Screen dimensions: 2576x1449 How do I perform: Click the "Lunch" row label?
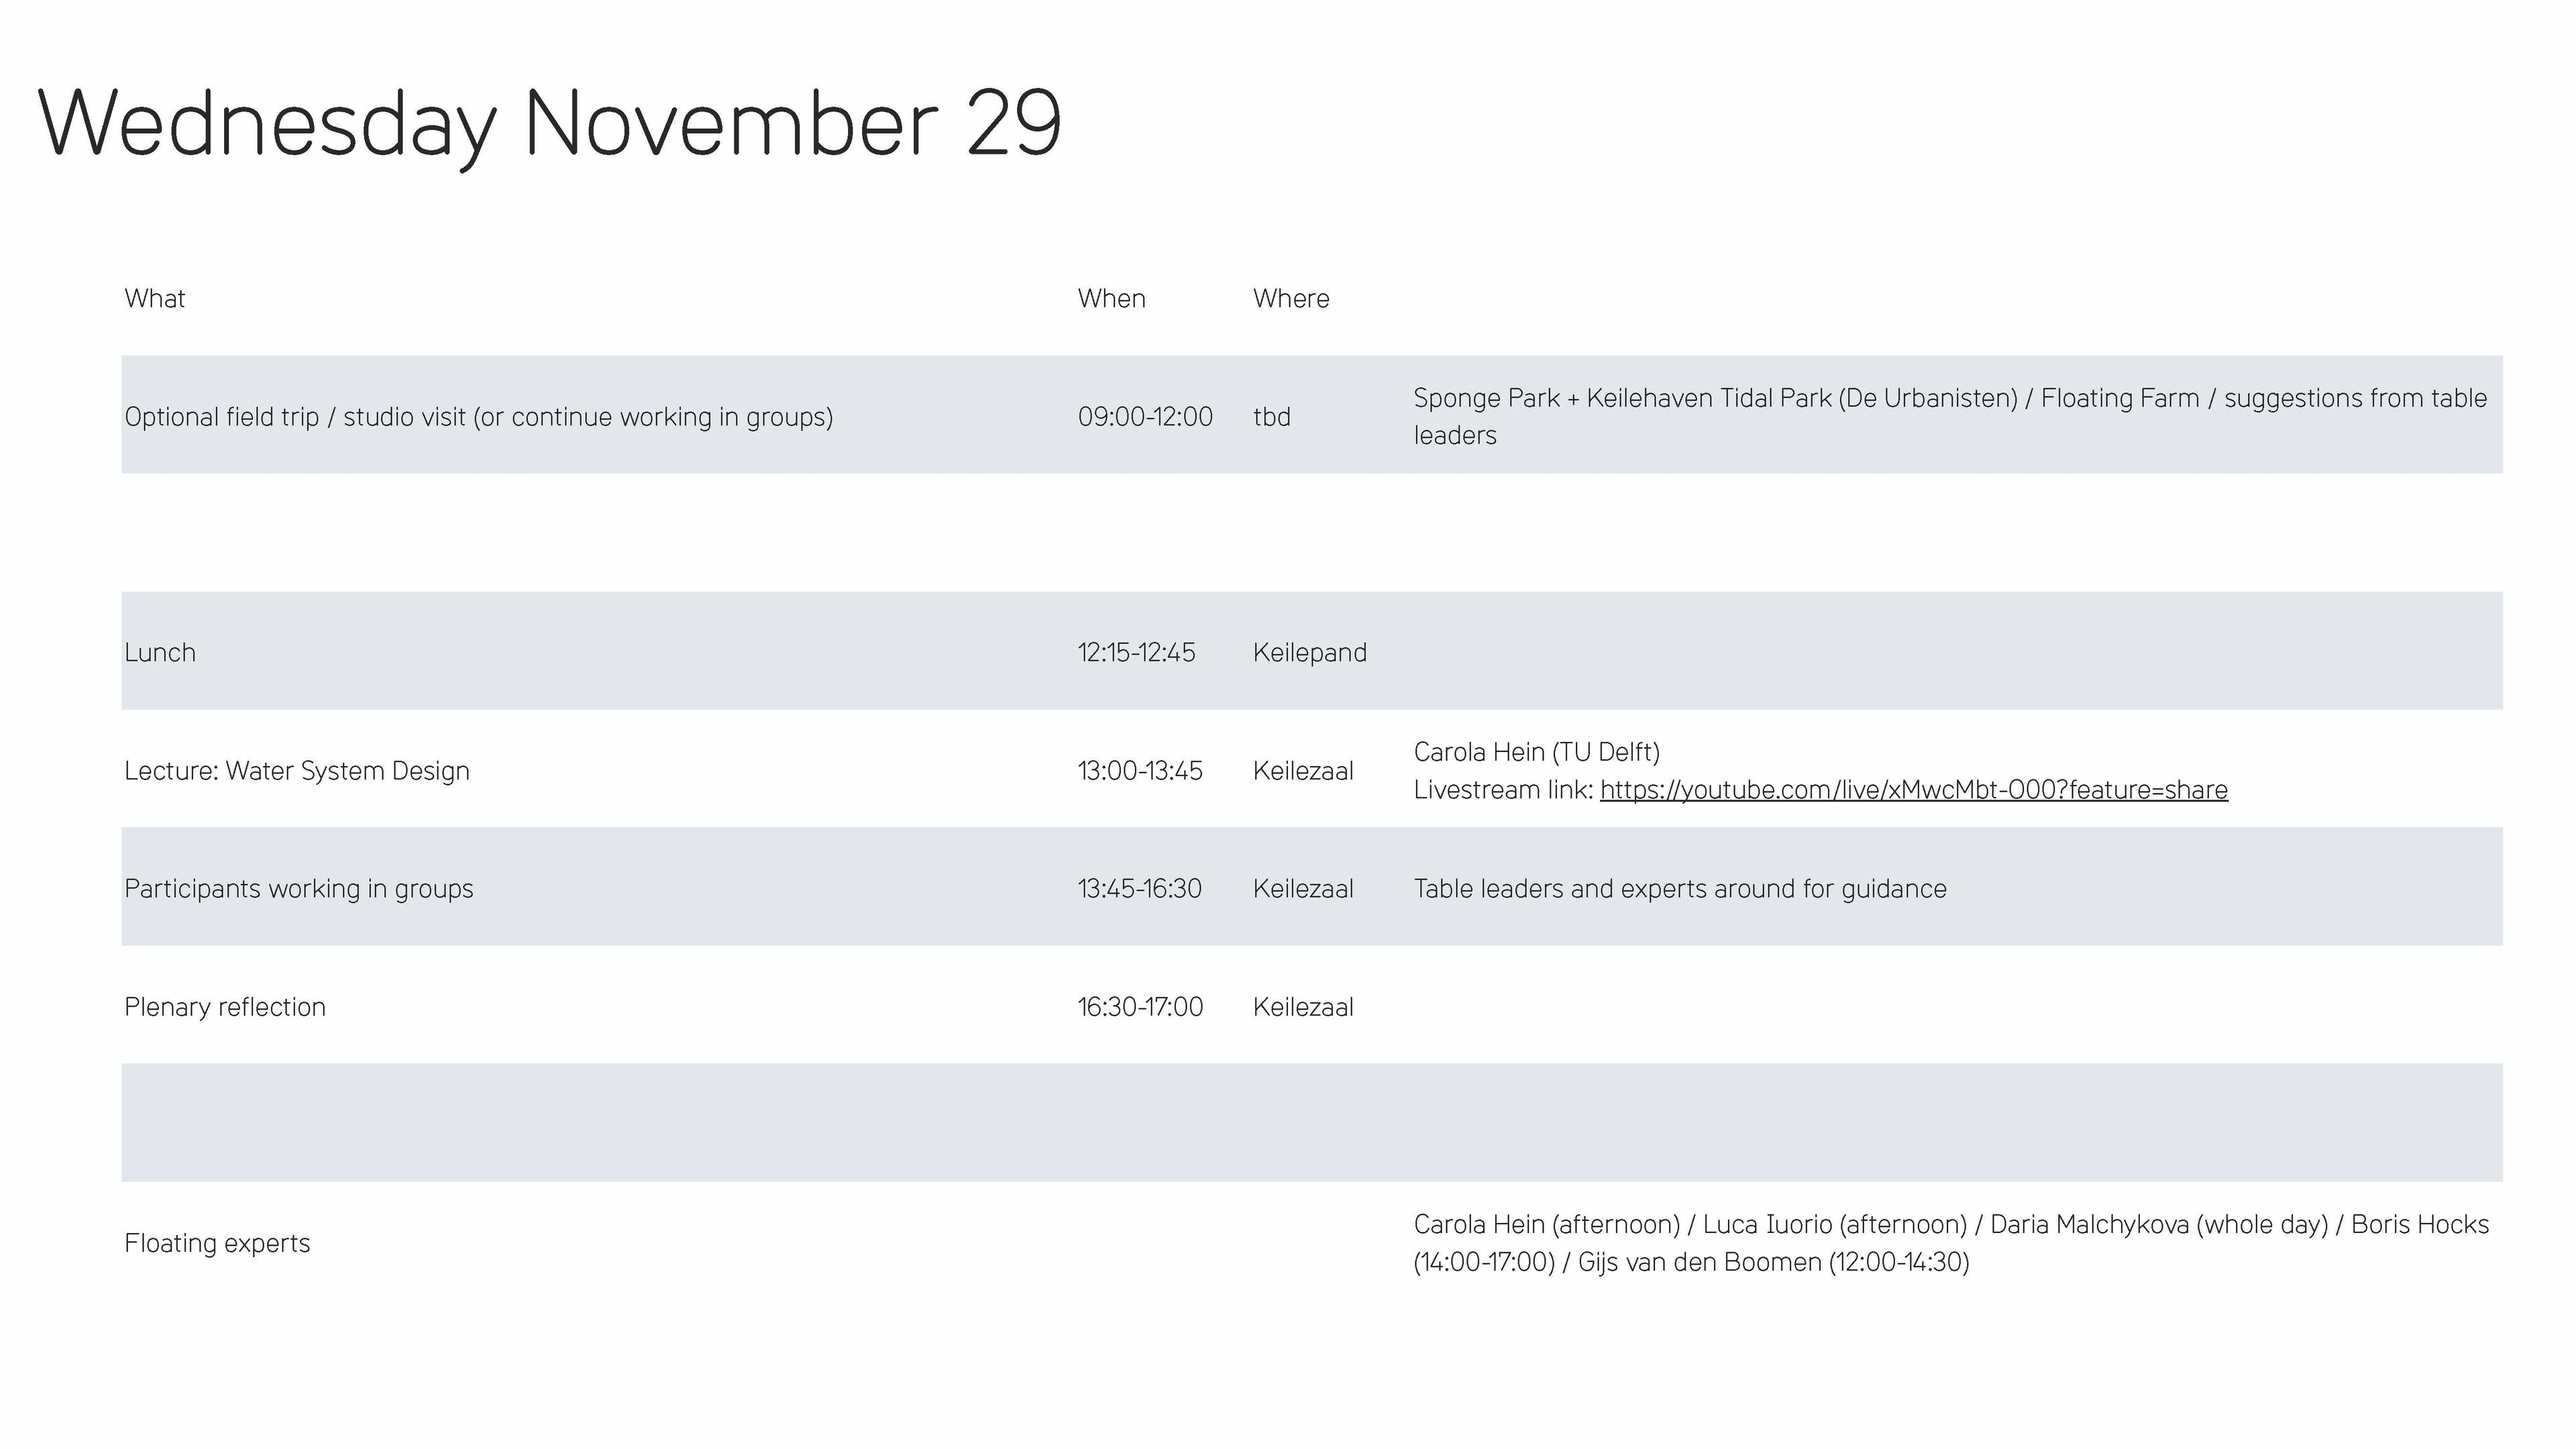pos(160,653)
